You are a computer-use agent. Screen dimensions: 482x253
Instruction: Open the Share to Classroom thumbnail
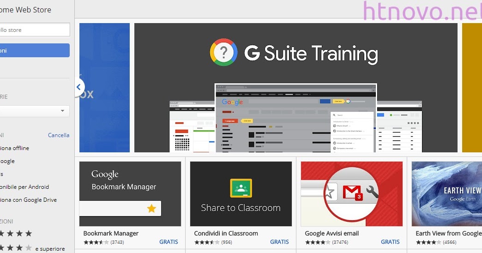point(241,194)
